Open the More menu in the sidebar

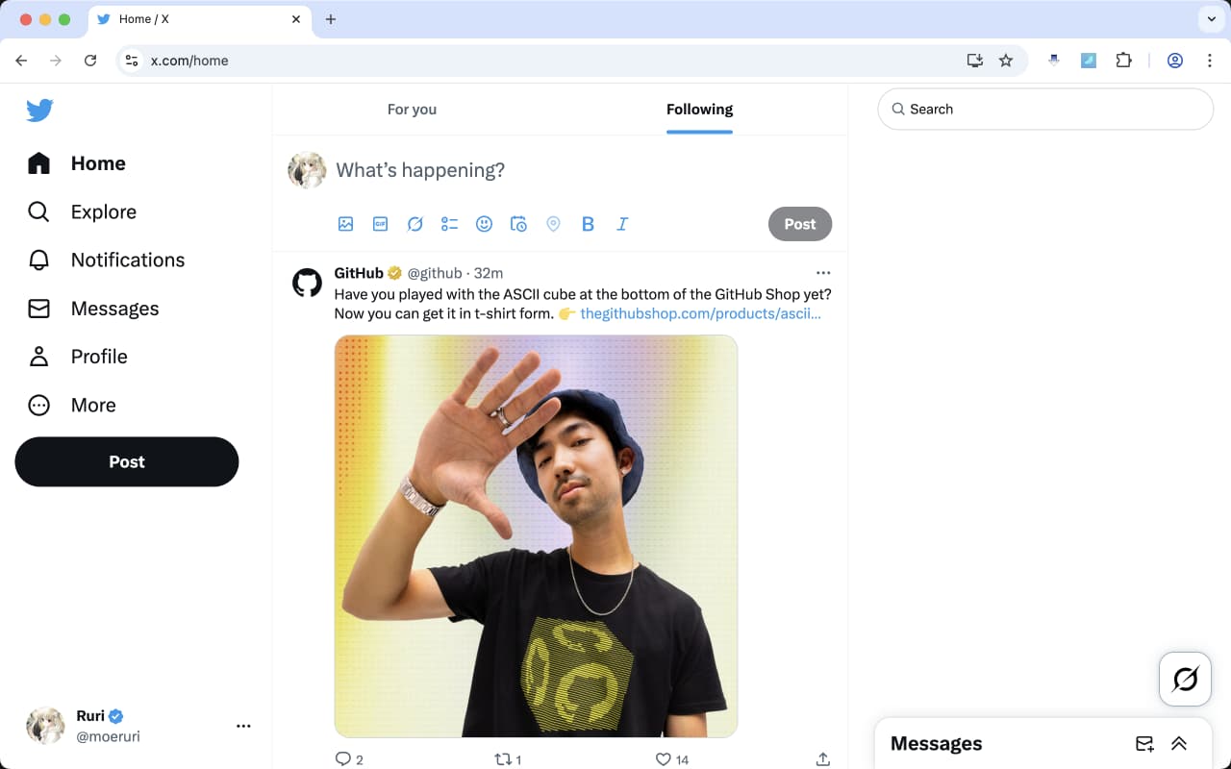coord(93,405)
